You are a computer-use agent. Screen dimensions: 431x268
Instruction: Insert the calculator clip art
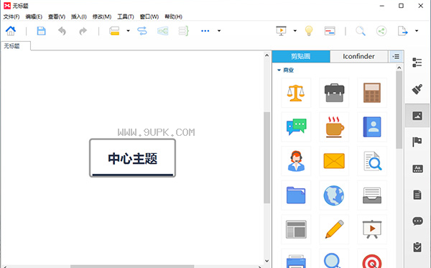click(372, 93)
